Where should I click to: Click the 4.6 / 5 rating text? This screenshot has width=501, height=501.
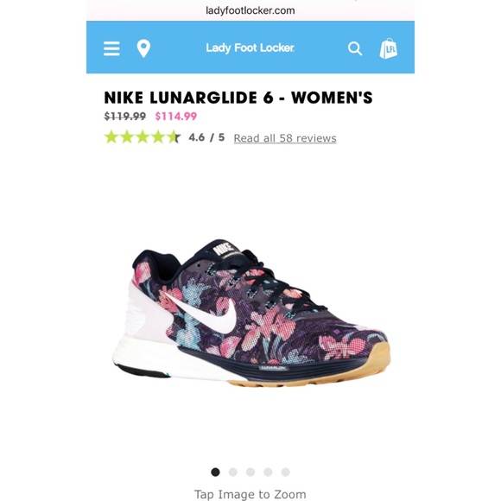pyautogui.click(x=206, y=137)
